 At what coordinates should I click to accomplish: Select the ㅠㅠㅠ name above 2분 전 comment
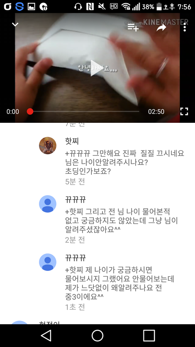click(x=76, y=200)
